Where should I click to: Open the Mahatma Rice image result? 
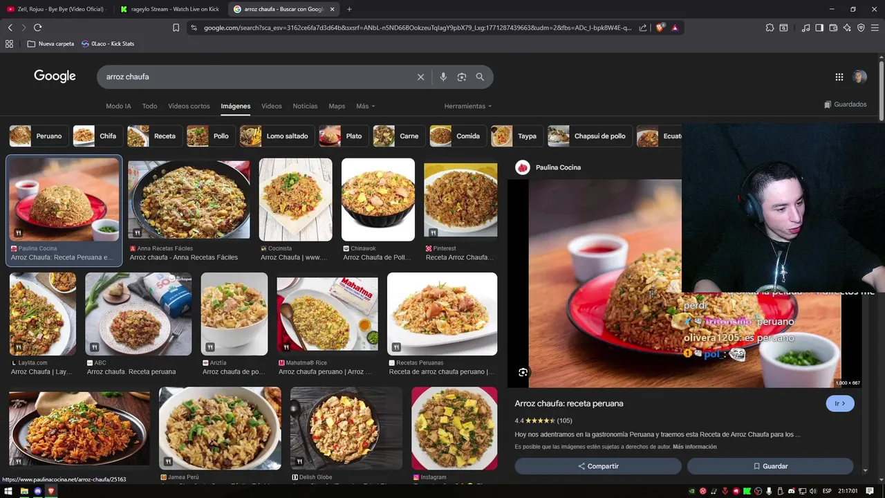click(327, 324)
